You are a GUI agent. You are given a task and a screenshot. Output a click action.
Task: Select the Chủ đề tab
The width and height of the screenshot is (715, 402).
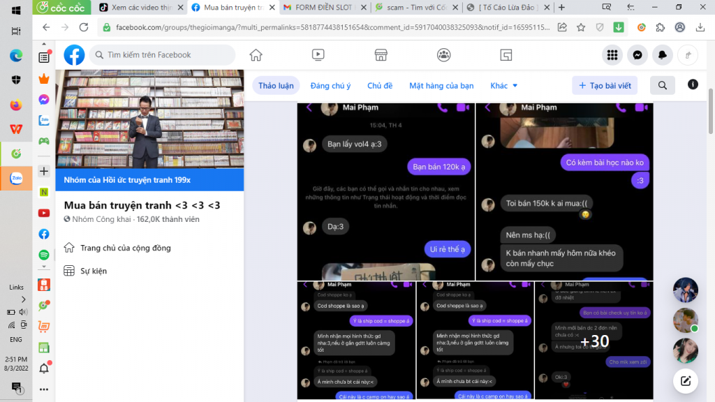point(380,86)
